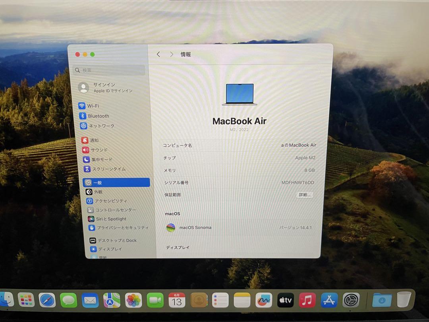This screenshot has width=429, height=322.
Task: Click System Settings icon in Dock
Action: point(351,300)
